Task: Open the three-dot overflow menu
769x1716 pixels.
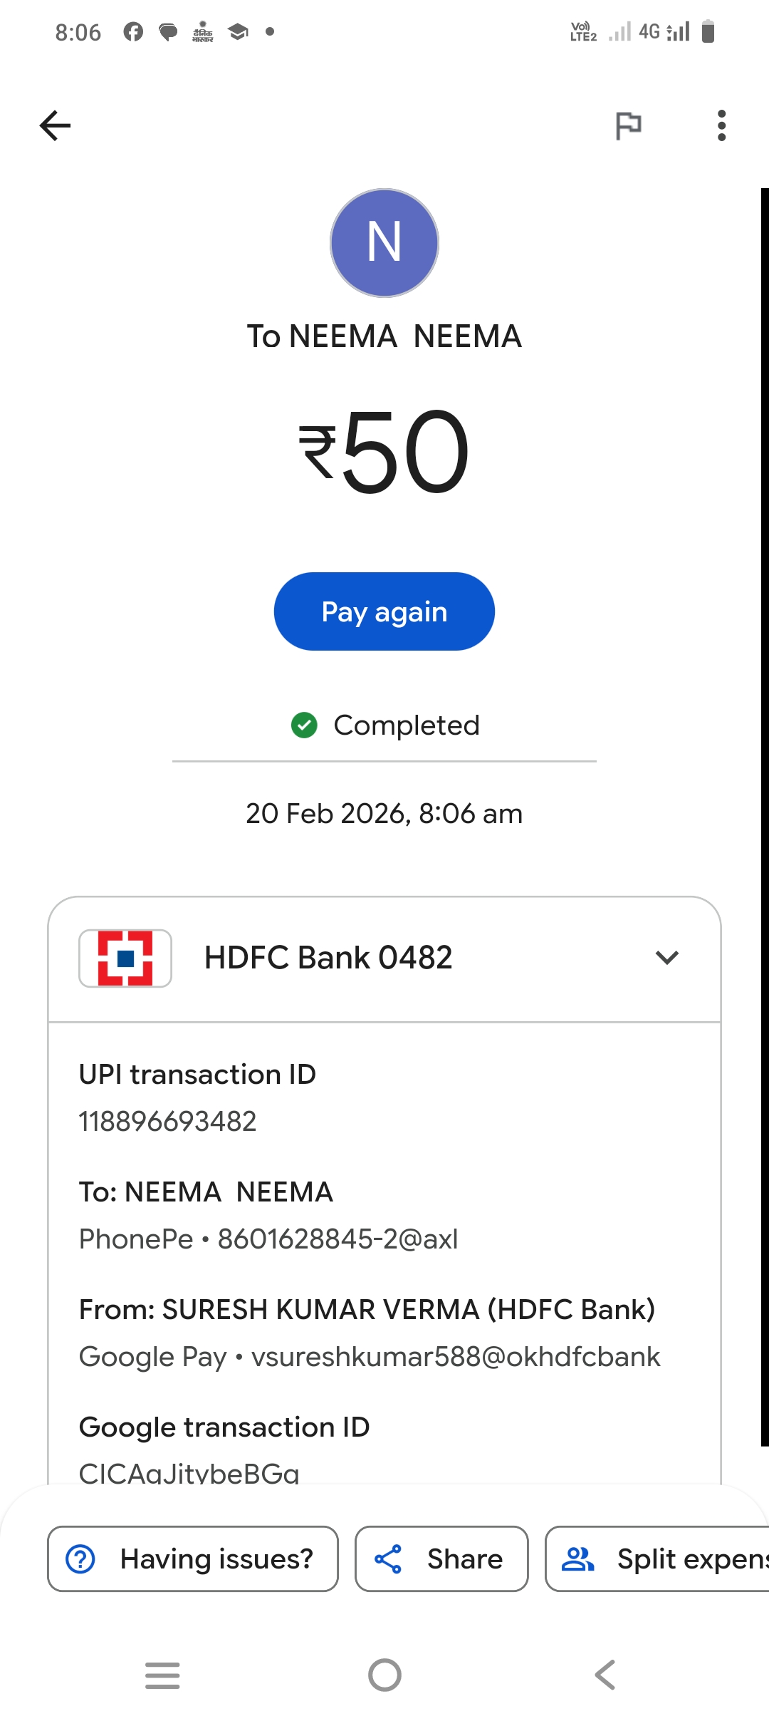Action: tap(721, 126)
